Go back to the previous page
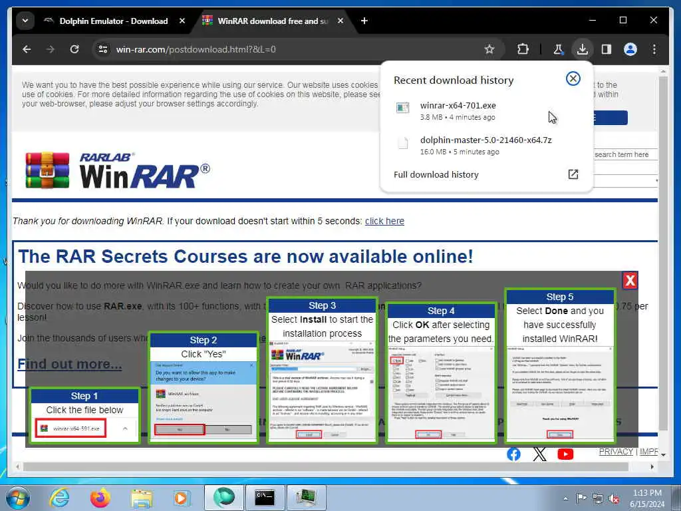Image resolution: width=681 pixels, height=511 pixels. 27,49
